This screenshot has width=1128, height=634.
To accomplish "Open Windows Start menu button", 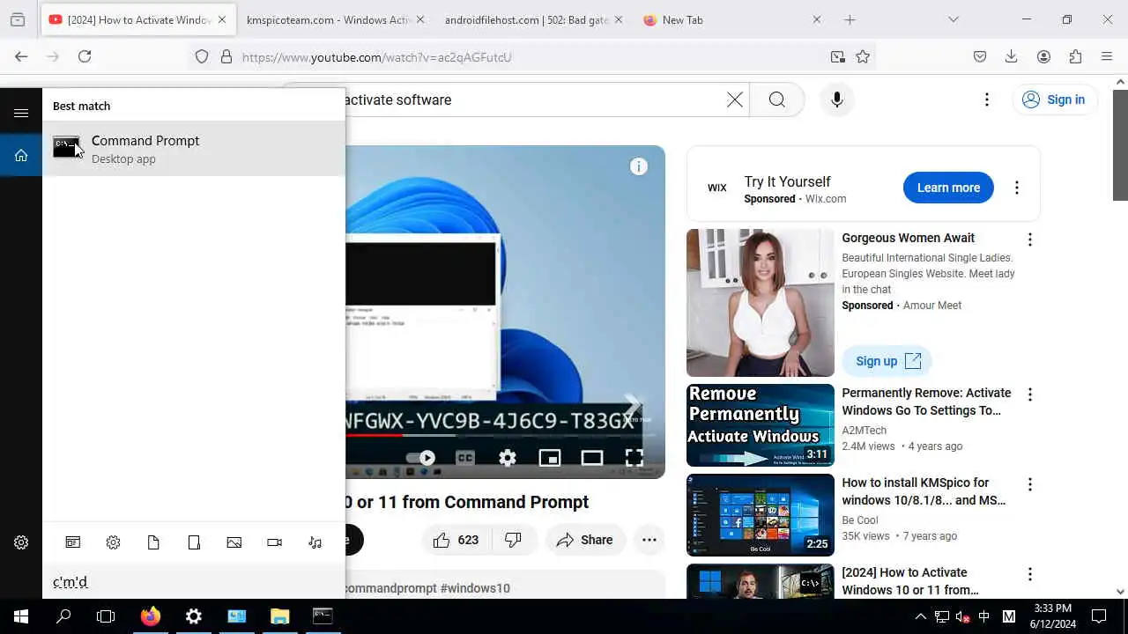I will pos(21,616).
